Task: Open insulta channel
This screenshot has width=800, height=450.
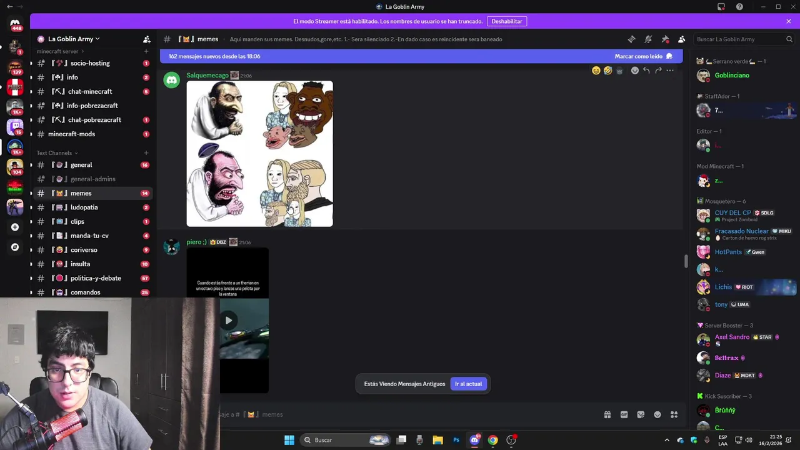Action: (x=92, y=264)
